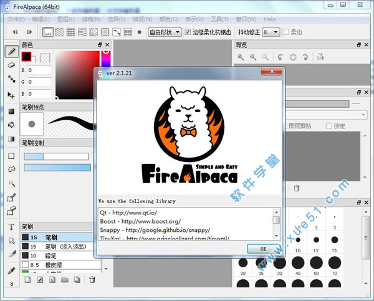Image resolution: width=374 pixels, height=301 pixels.
Task: Click Flip view icon in Navigator
Action: 320,57
